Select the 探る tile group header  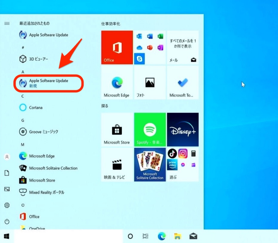[105, 106]
